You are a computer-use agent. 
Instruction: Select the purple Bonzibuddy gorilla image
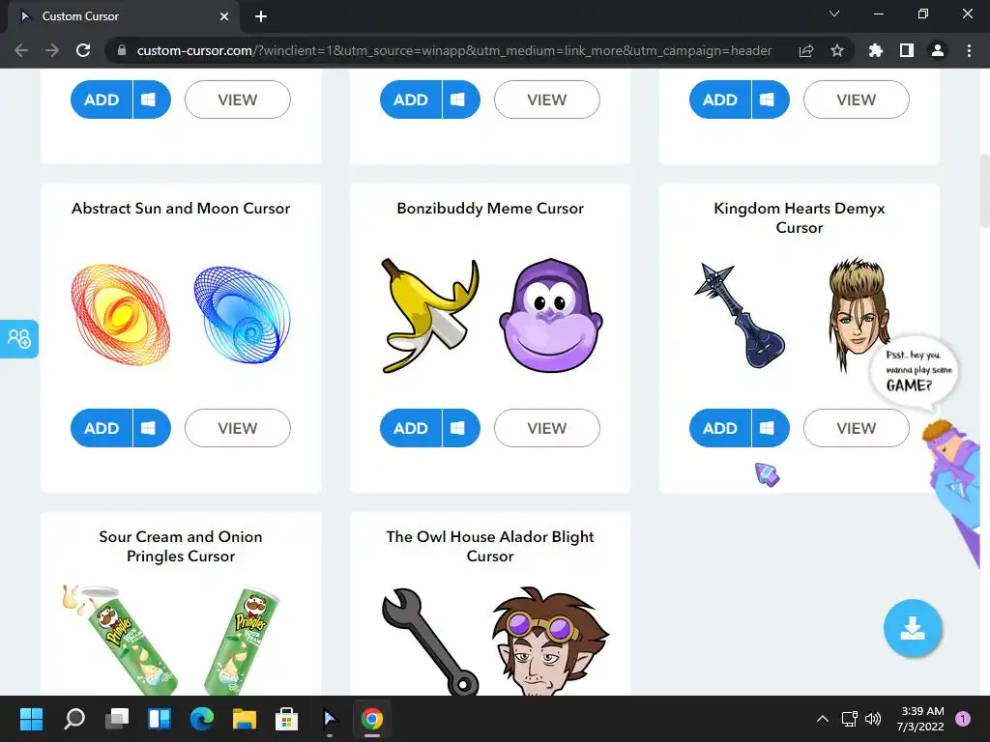[550, 315]
